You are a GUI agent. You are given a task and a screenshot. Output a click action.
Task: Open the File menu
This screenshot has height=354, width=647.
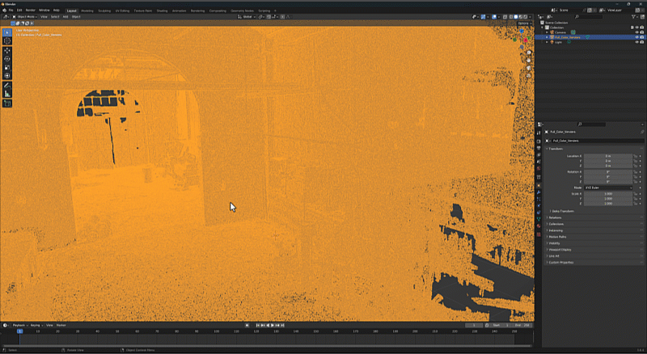click(x=11, y=11)
